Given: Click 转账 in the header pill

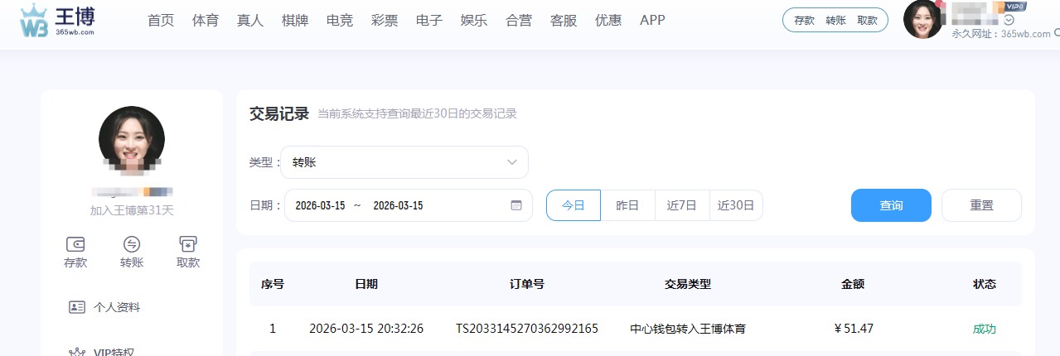Looking at the screenshot, I should (835, 21).
